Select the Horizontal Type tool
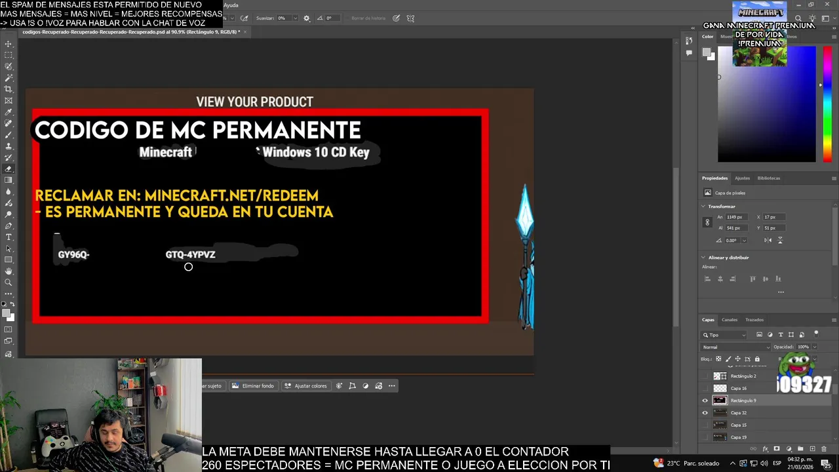Image resolution: width=839 pixels, height=472 pixels. point(9,237)
